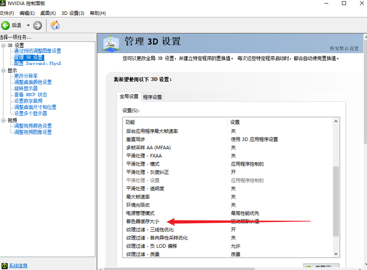This screenshot has width=367, height=270.
Task: Click the green Back arrow icon
Action: click(6, 25)
